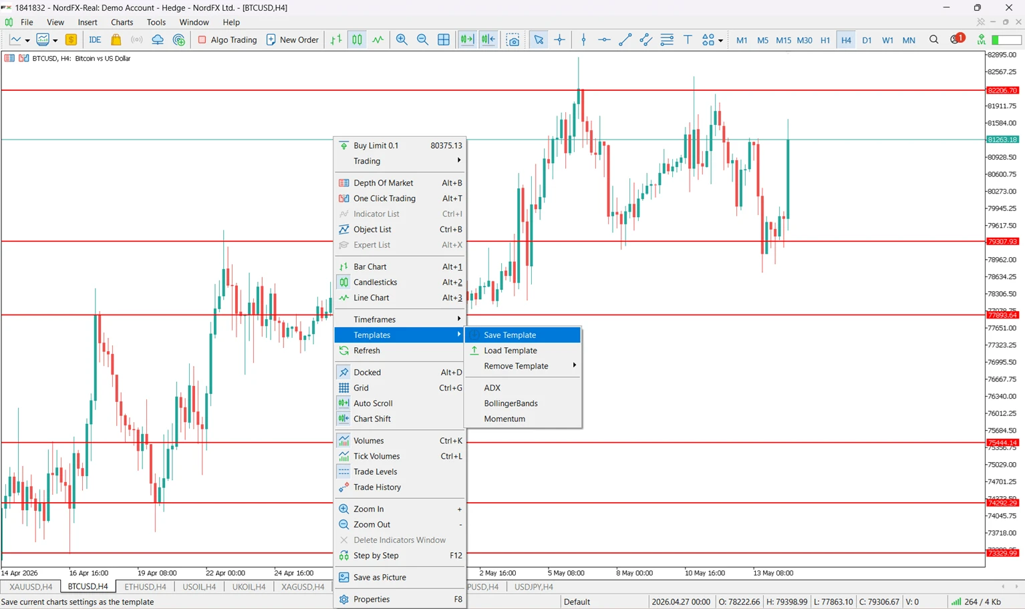Viewport: 1025px width, 609px height.
Task: Open the VPS cloud hosting icon
Action: coord(158,40)
